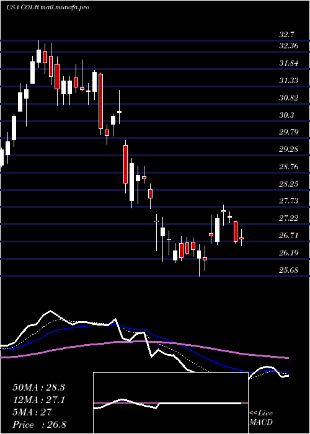The image size is (310, 434).
Task: Click the 28.25 price axis label
Action: coord(289,184)
